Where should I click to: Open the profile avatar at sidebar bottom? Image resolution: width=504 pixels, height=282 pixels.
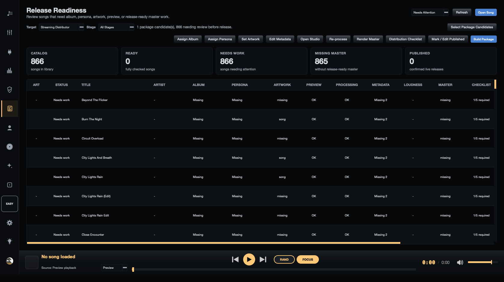pyautogui.click(x=10, y=261)
